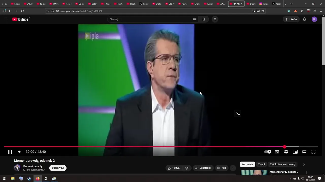Create a clip with Klip button
Viewport: 325px width, 182px height.
[x=222, y=168]
